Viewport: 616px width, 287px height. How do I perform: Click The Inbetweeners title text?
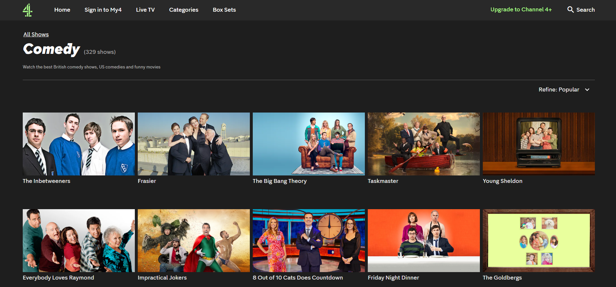[x=46, y=181]
